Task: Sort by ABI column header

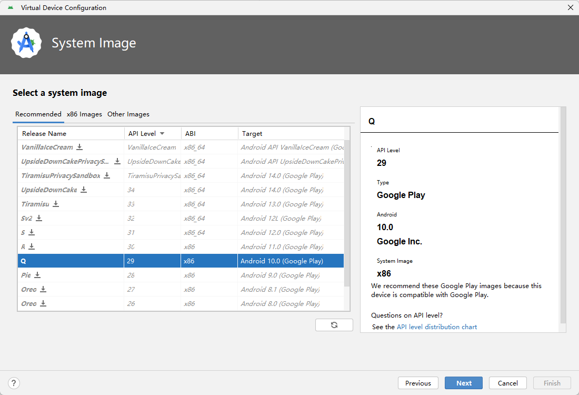Action: (209, 133)
